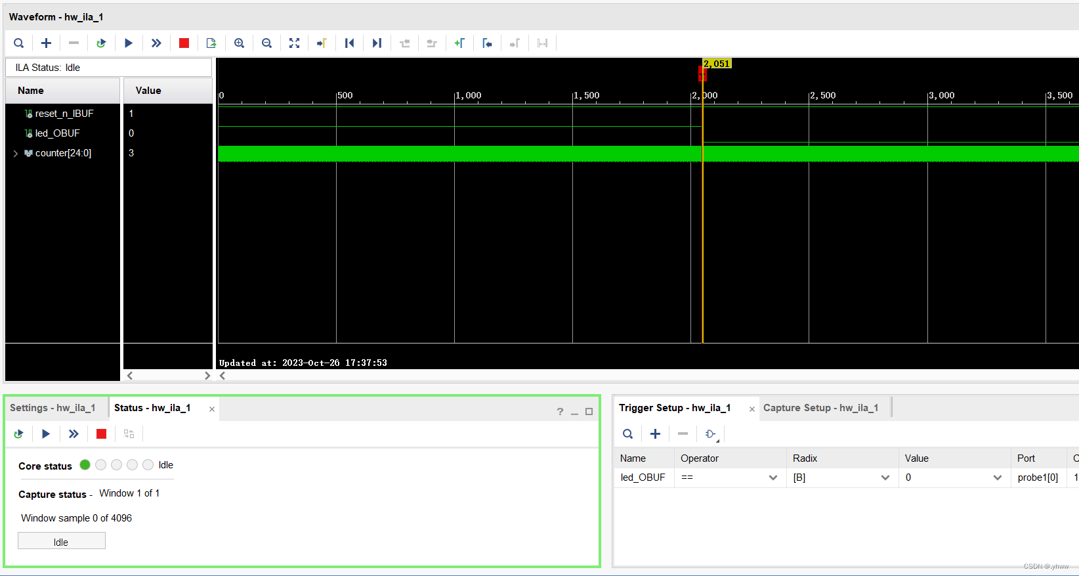Screen dimensions: 1079x576
Task: Add a probe to Trigger Setup
Action: point(655,433)
